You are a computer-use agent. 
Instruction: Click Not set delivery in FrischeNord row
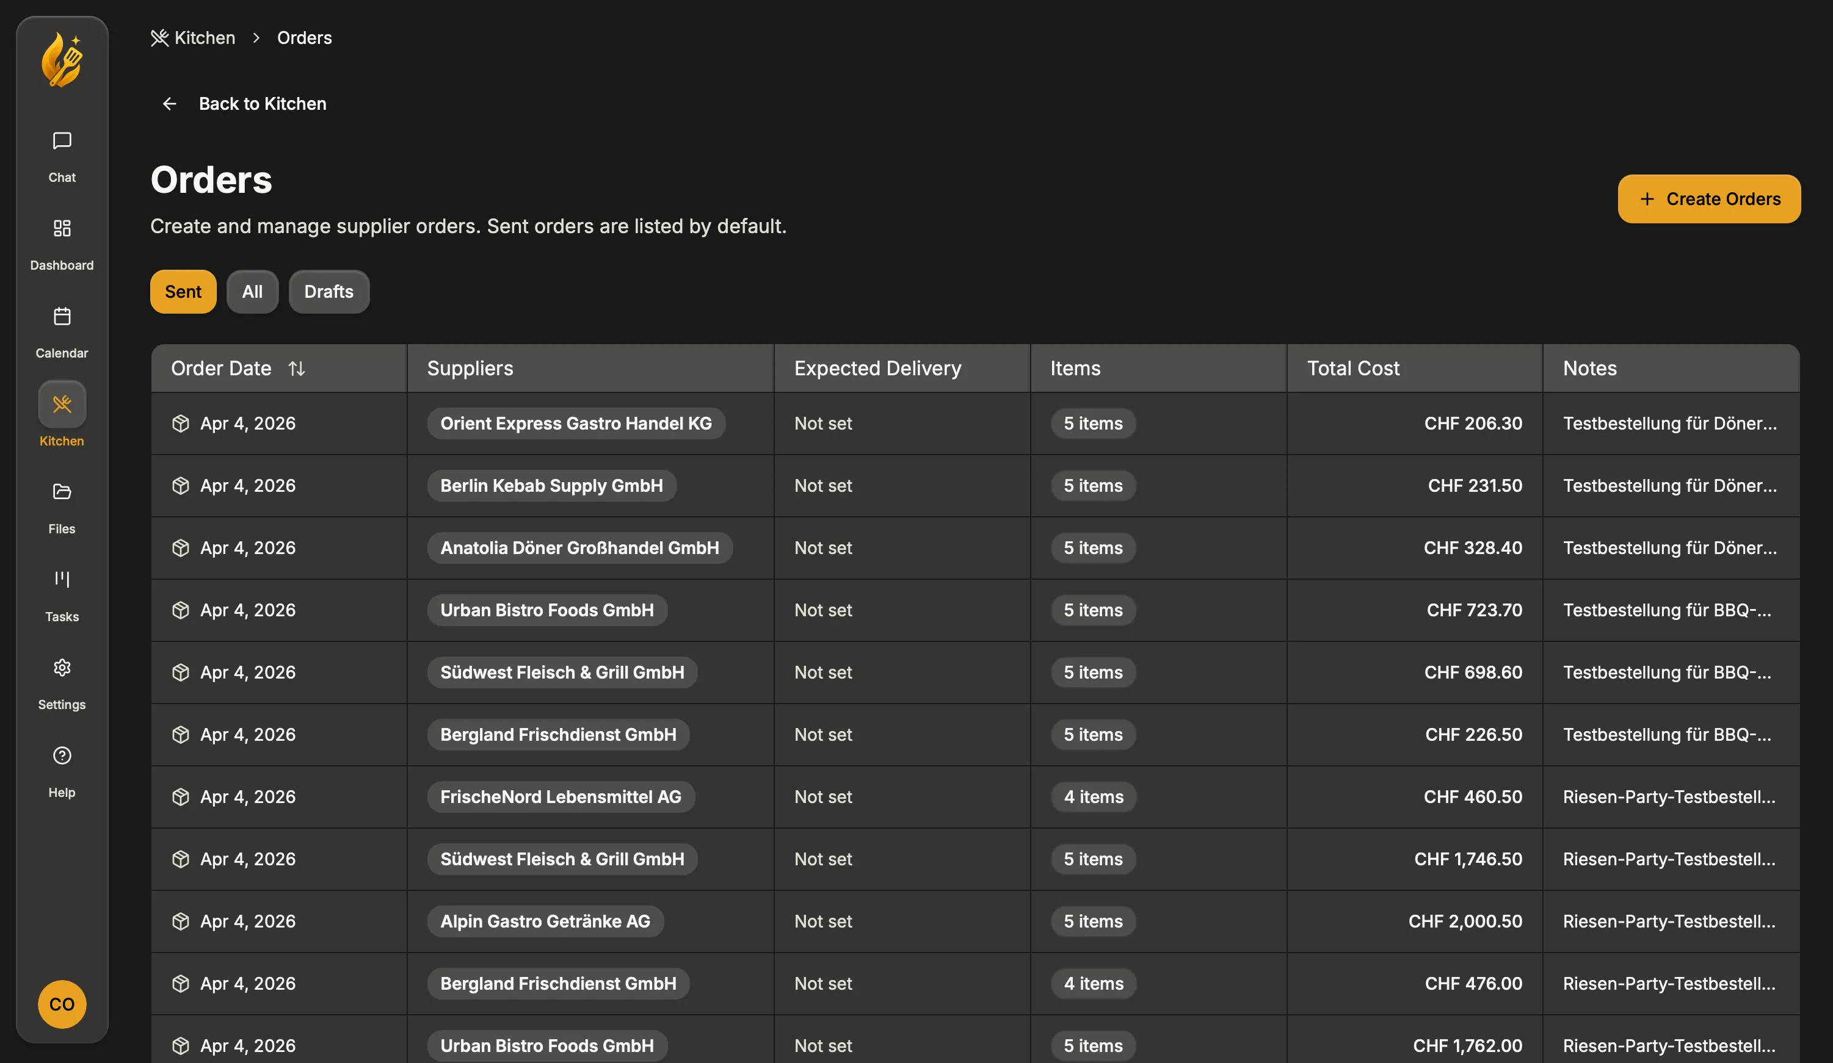click(822, 797)
